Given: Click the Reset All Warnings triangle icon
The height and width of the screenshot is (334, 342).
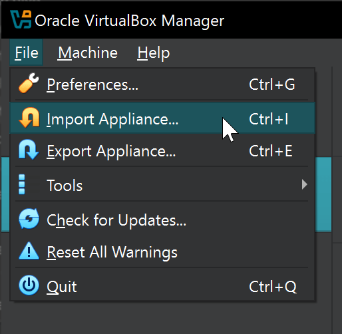Looking at the screenshot, I should (29, 251).
